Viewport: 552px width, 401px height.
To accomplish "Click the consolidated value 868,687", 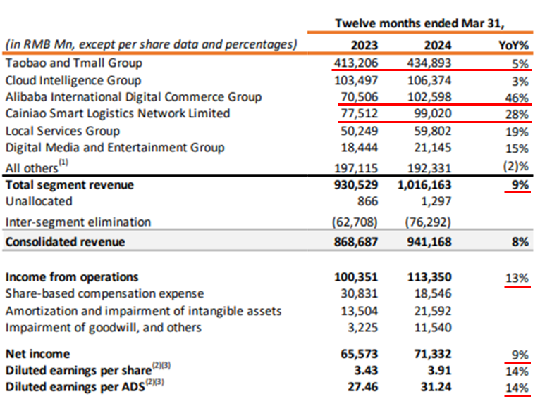I will click(x=356, y=242).
